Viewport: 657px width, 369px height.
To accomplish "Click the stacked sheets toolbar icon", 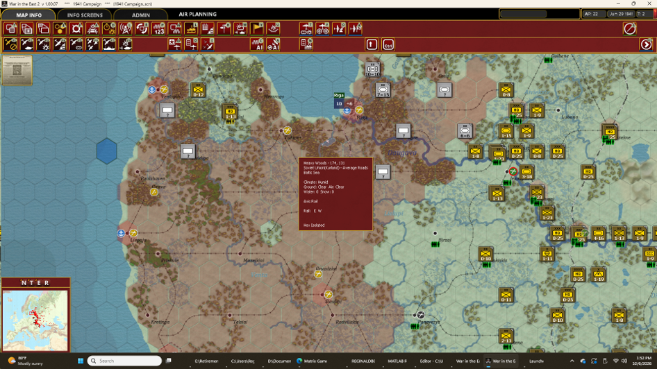I will (x=43, y=29).
